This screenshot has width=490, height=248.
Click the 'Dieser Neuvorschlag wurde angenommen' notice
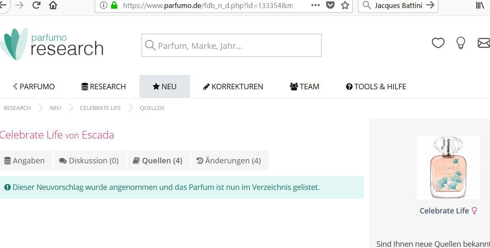(x=182, y=187)
